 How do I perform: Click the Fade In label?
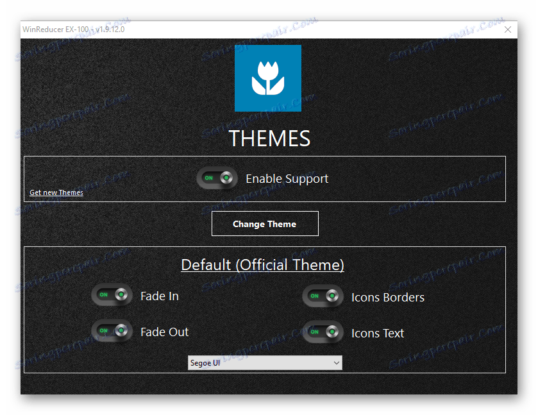click(x=160, y=296)
